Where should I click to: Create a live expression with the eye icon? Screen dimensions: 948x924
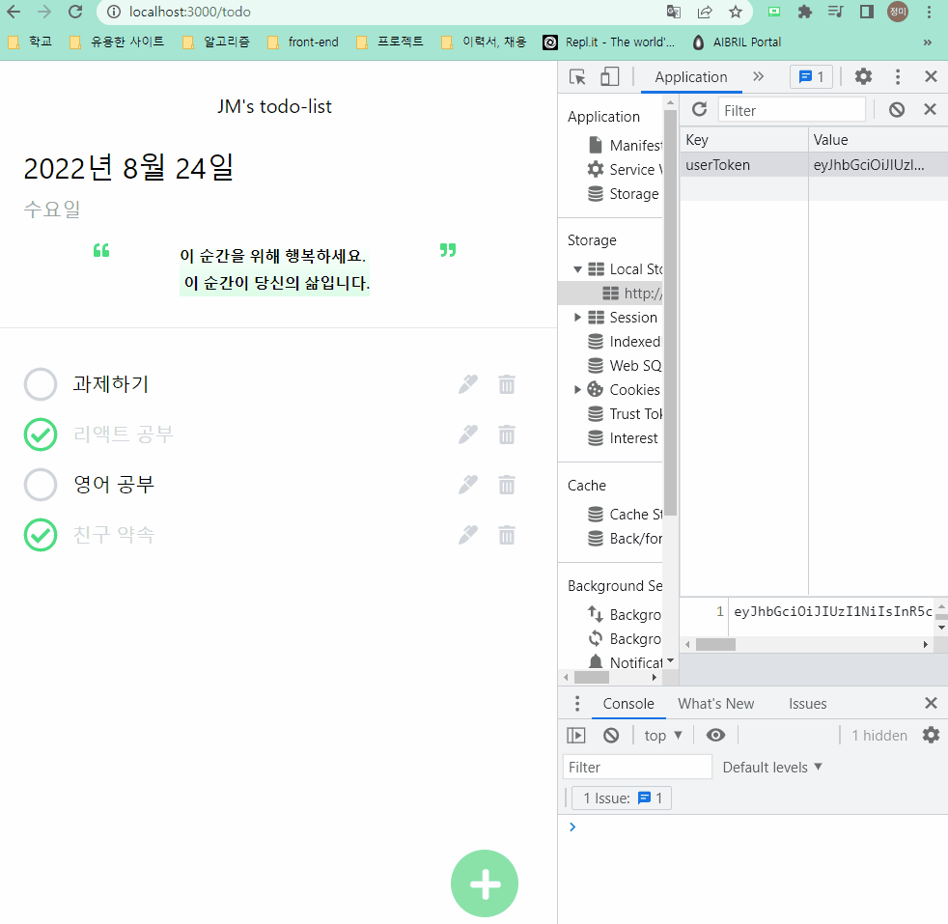click(x=716, y=736)
